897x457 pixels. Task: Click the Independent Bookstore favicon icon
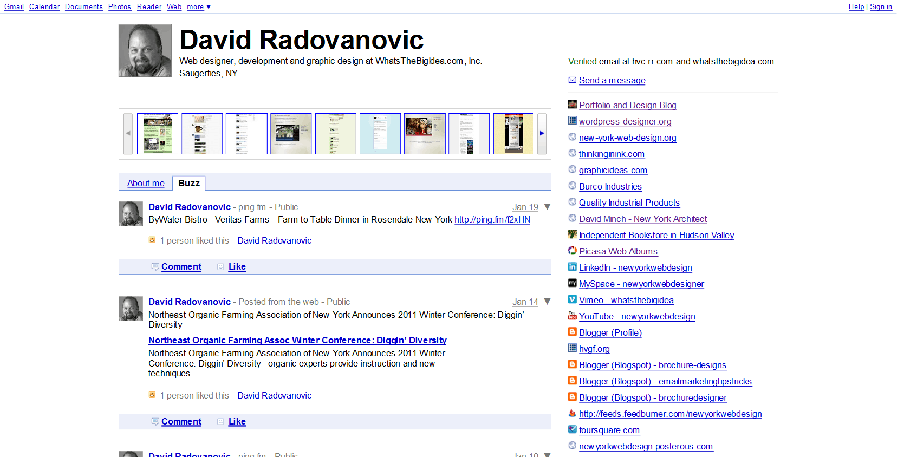point(572,234)
